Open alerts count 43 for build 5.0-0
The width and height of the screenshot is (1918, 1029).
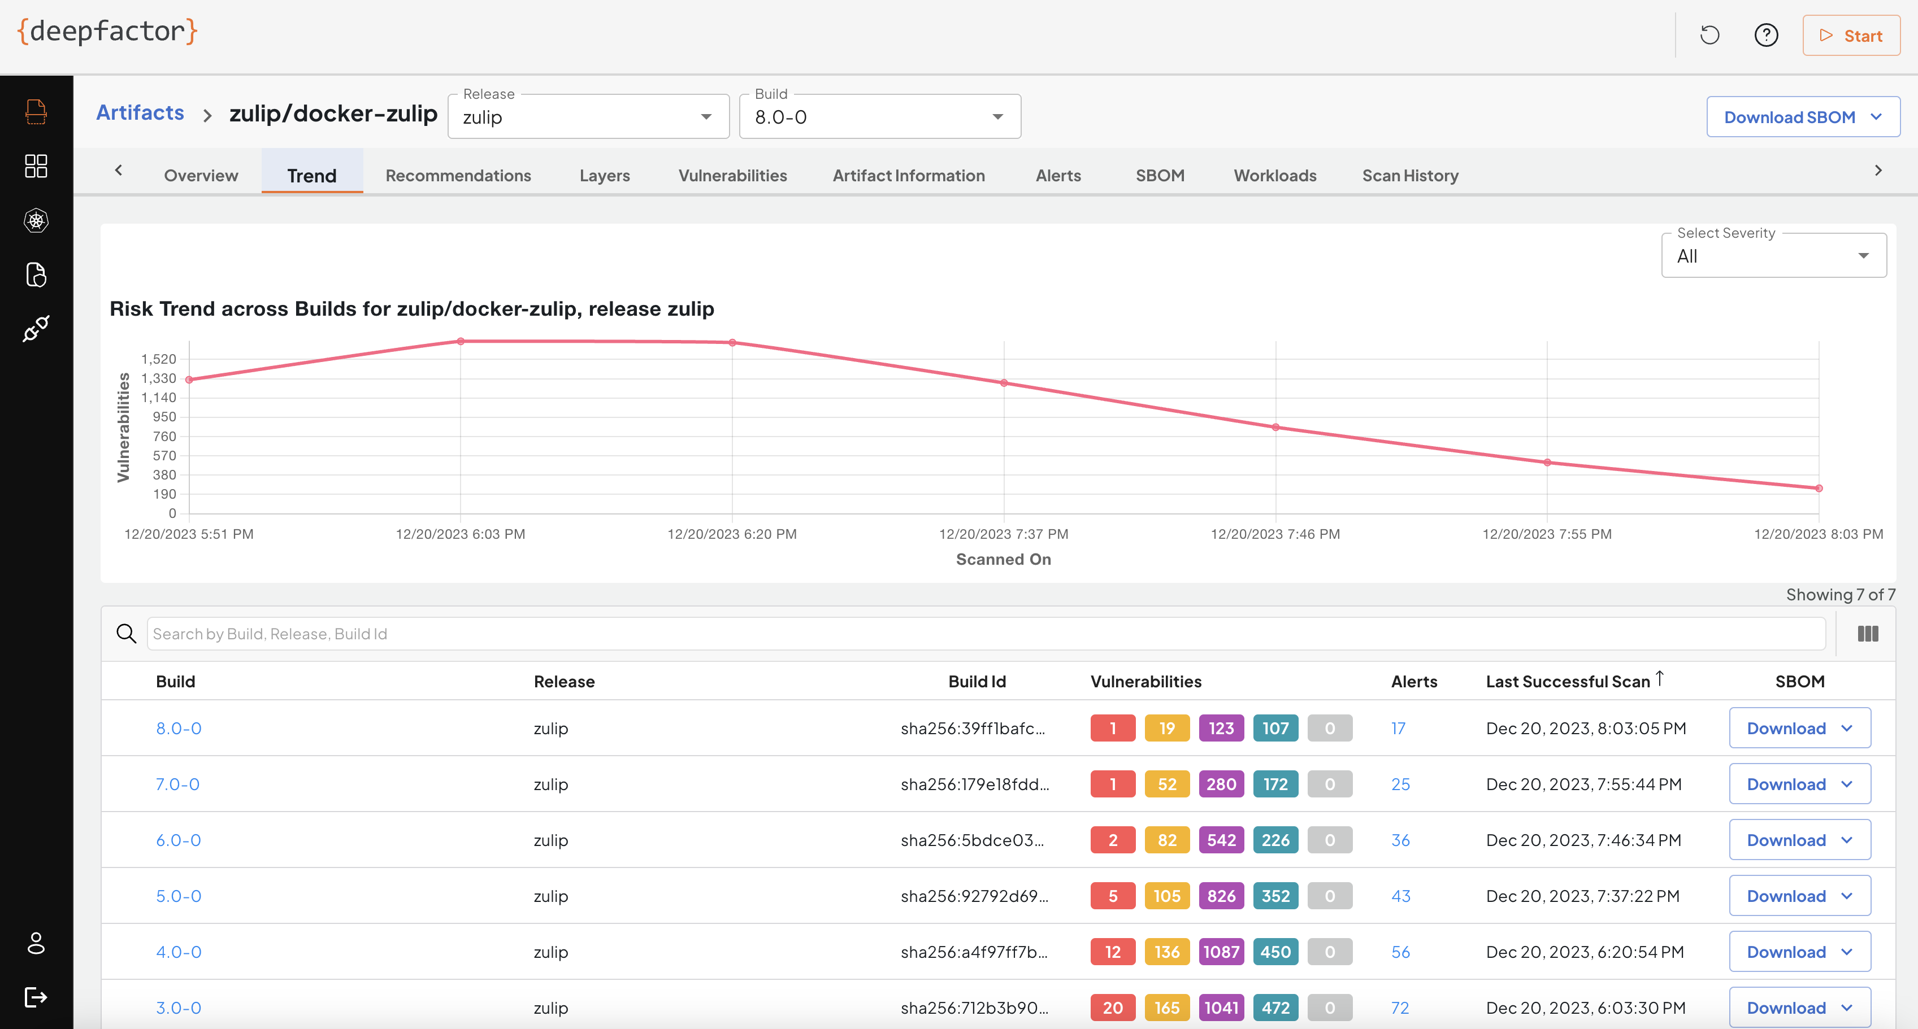(1400, 896)
